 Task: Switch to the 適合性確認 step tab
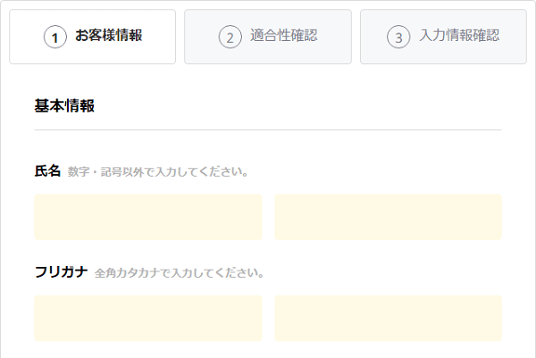[x=268, y=37]
